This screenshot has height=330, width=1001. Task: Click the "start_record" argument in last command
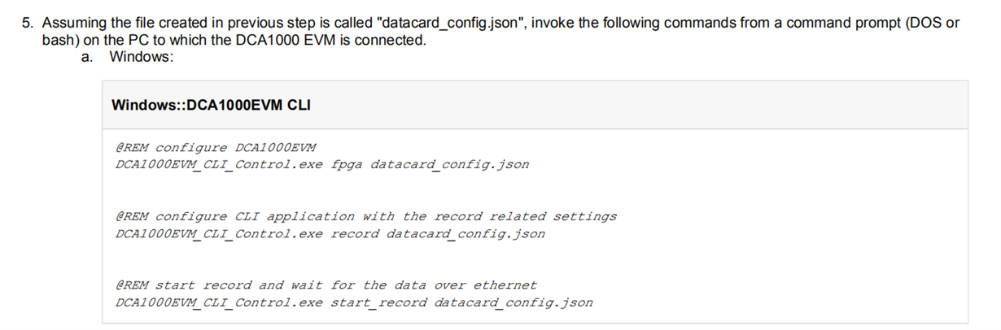pyautogui.click(x=378, y=302)
